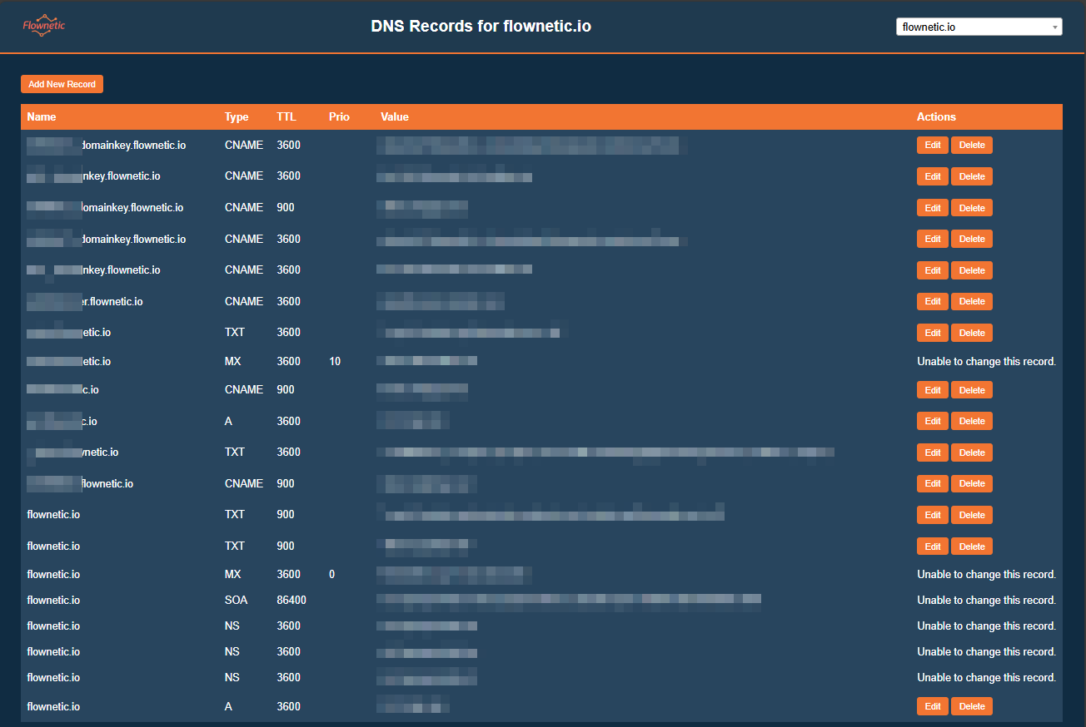1086x727 pixels.
Task: Delete the SOA-adjacent flownetic.io A record at bottom
Action: click(x=972, y=706)
